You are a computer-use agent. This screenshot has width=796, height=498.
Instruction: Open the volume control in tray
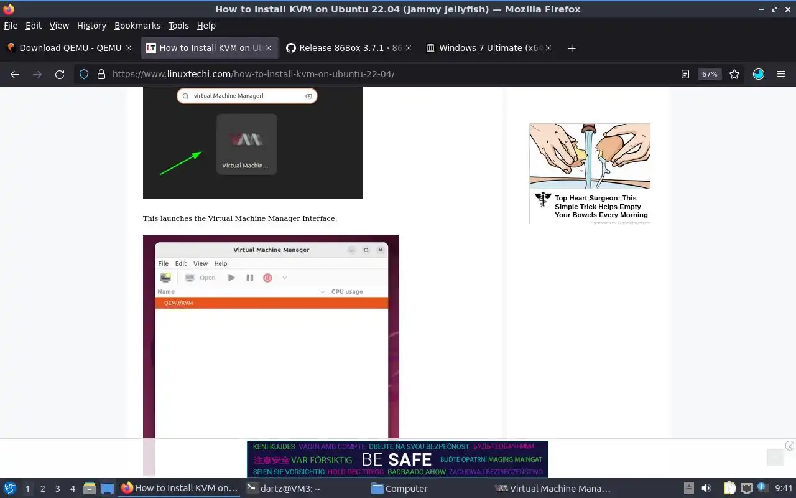pyautogui.click(x=706, y=489)
